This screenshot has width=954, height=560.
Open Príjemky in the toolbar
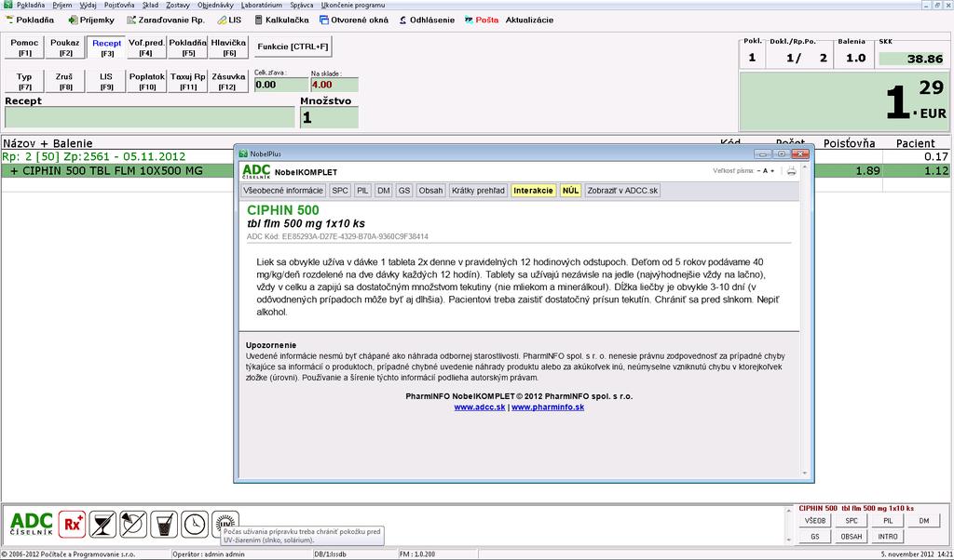[x=91, y=20]
